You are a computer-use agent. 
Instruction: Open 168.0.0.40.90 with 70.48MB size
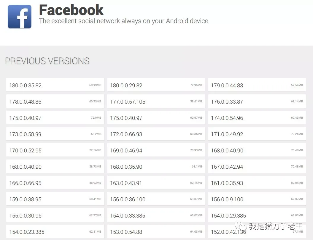[257, 150]
